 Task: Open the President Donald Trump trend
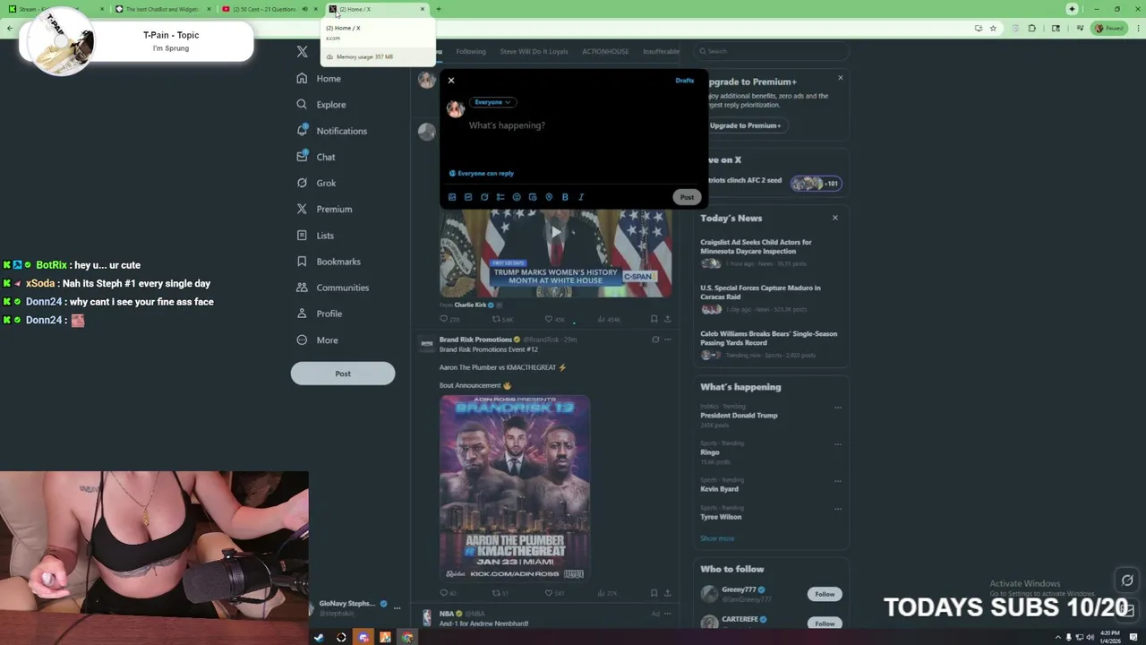[739, 416]
